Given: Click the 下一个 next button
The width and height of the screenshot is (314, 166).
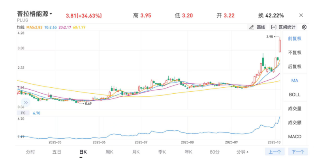Looking at the screenshot, I should tap(297, 152).
